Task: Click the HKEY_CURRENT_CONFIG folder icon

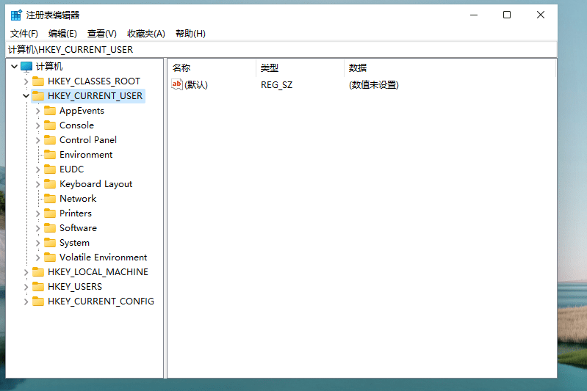Action: [x=38, y=302]
